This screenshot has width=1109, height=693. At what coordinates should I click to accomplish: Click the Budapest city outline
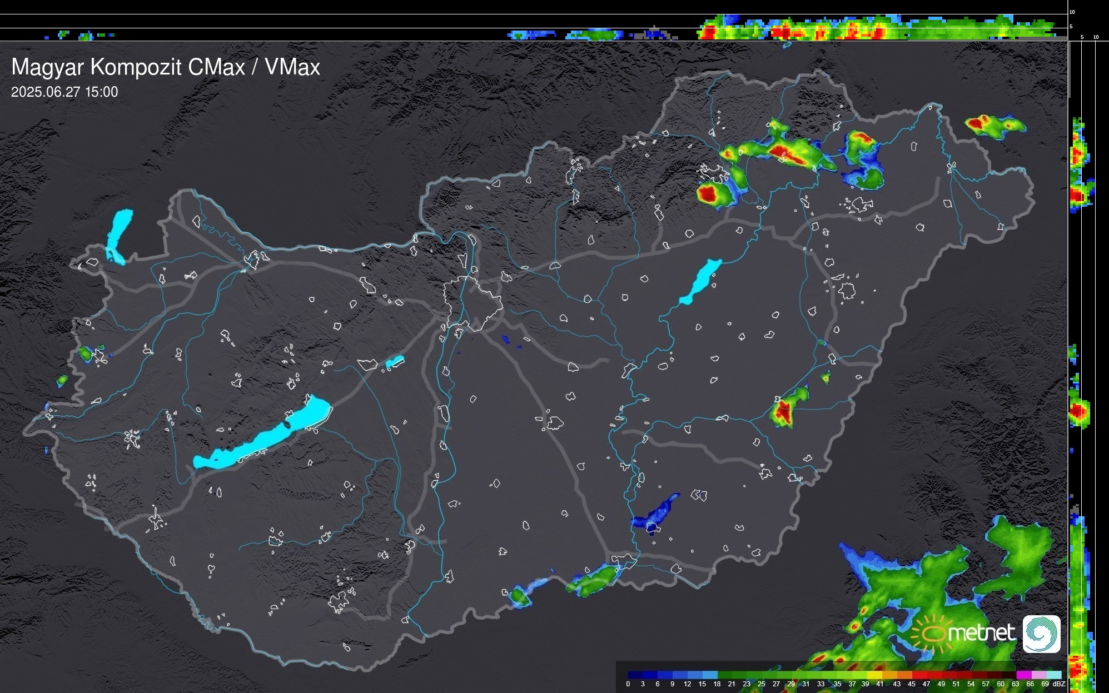(x=473, y=303)
